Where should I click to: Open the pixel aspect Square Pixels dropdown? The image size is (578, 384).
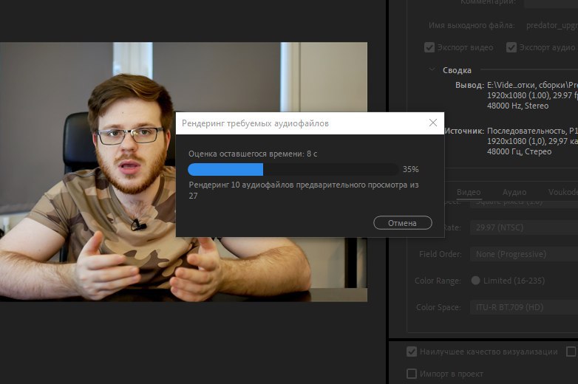(x=524, y=203)
